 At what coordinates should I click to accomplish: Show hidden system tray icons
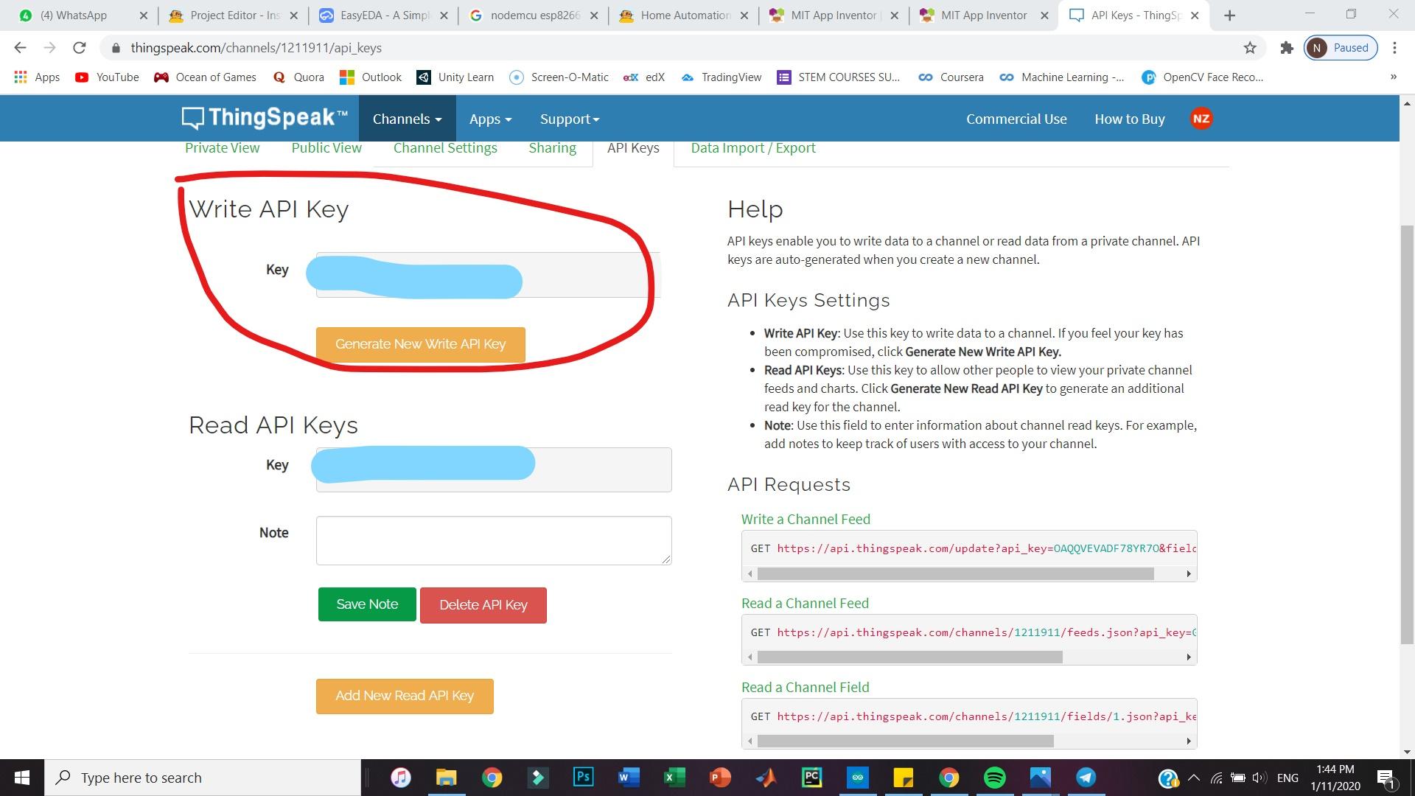click(1194, 778)
